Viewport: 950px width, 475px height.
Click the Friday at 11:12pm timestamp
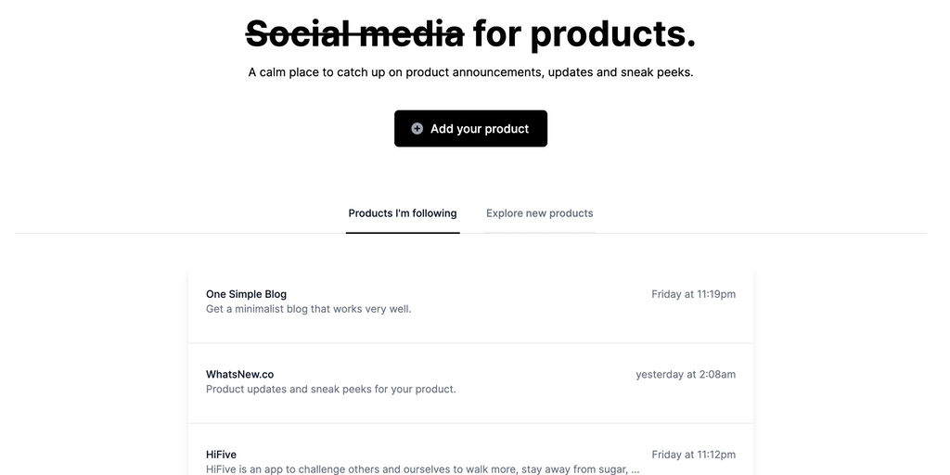(693, 455)
